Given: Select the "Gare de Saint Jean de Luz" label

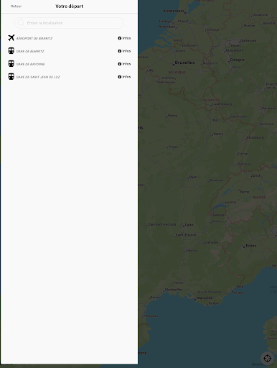Looking at the screenshot, I should [x=38, y=77].
